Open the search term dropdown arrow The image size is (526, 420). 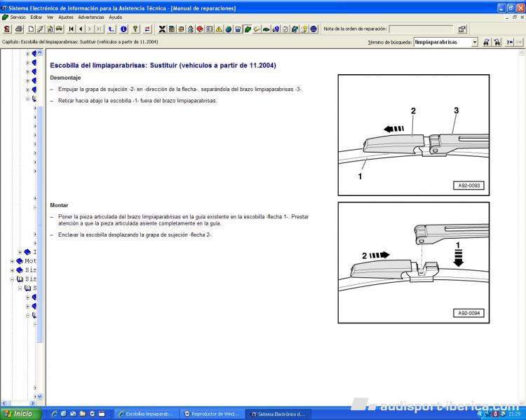(x=474, y=42)
